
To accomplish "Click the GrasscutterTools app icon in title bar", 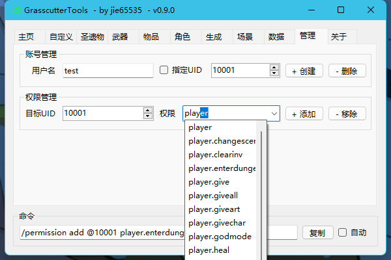I will [x=16, y=10].
